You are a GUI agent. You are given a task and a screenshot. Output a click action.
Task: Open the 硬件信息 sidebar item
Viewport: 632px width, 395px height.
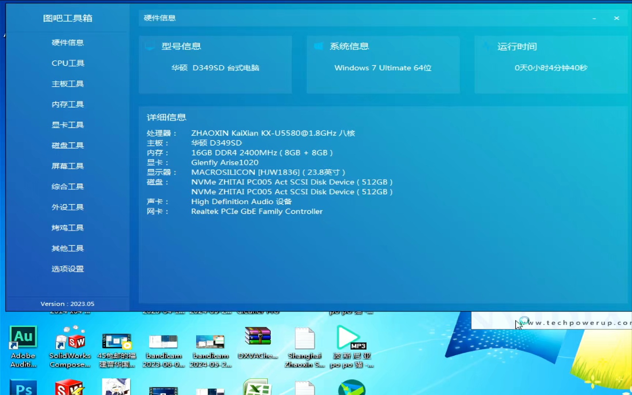pyautogui.click(x=68, y=42)
